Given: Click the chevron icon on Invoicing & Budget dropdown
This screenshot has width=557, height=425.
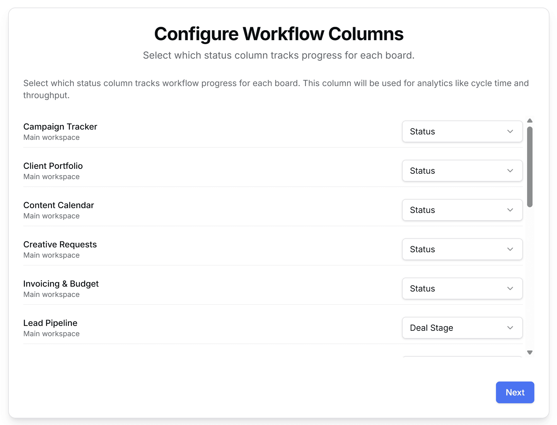Looking at the screenshot, I should coord(510,288).
